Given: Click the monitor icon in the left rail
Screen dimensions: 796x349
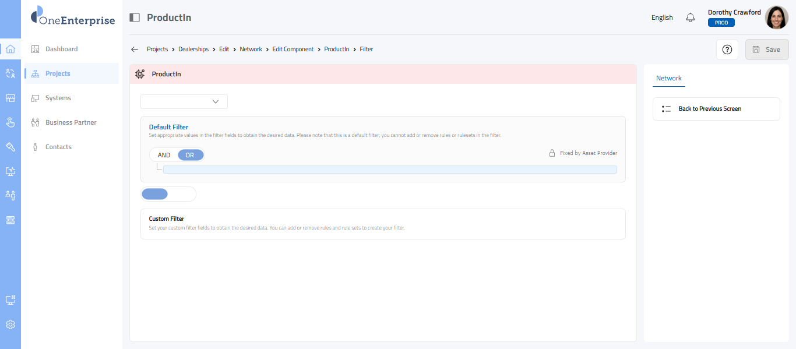Looking at the screenshot, I should [10, 171].
